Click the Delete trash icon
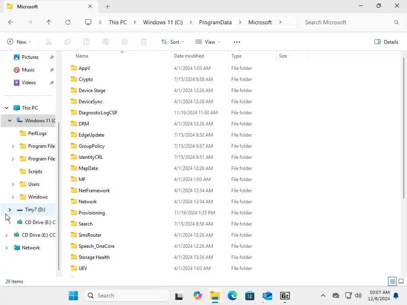407x305 pixels. pyautogui.click(x=144, y=42)
